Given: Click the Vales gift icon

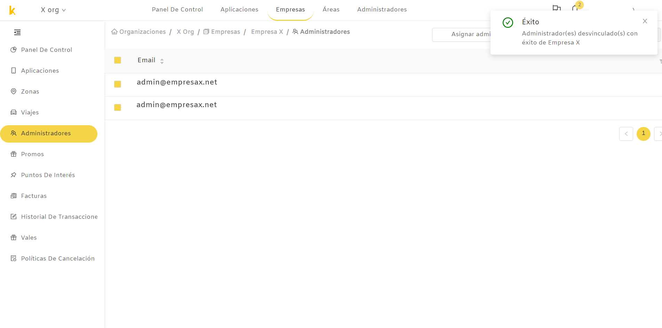Looking at the screenshot, I should [14, 238].
